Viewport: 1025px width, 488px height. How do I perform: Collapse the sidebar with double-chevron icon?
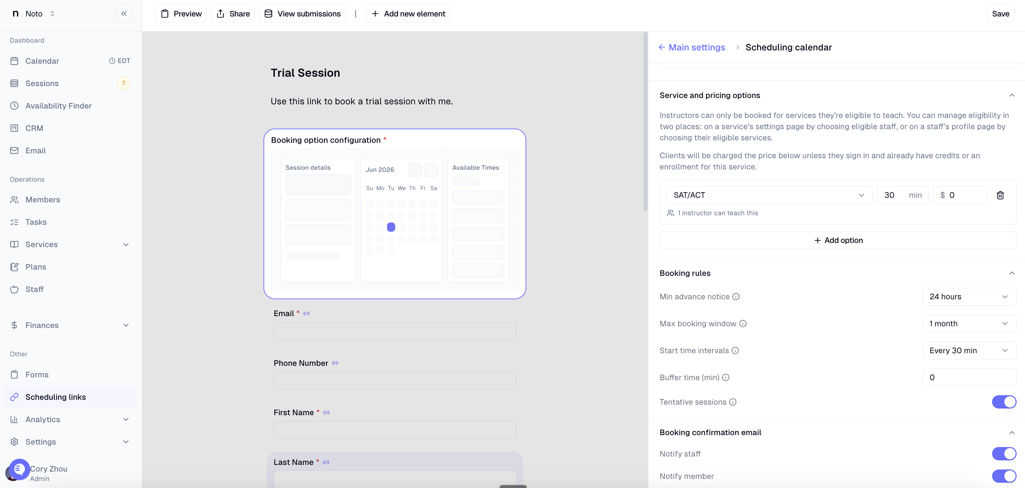pyautogui.click(x=124, y=14)
